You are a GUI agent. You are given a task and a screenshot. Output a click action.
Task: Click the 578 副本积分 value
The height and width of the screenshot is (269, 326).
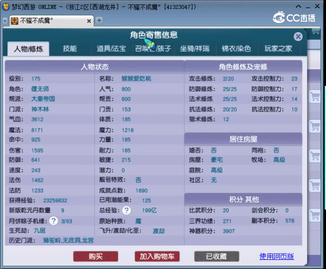pyautogui.click(x=290, y=221)
